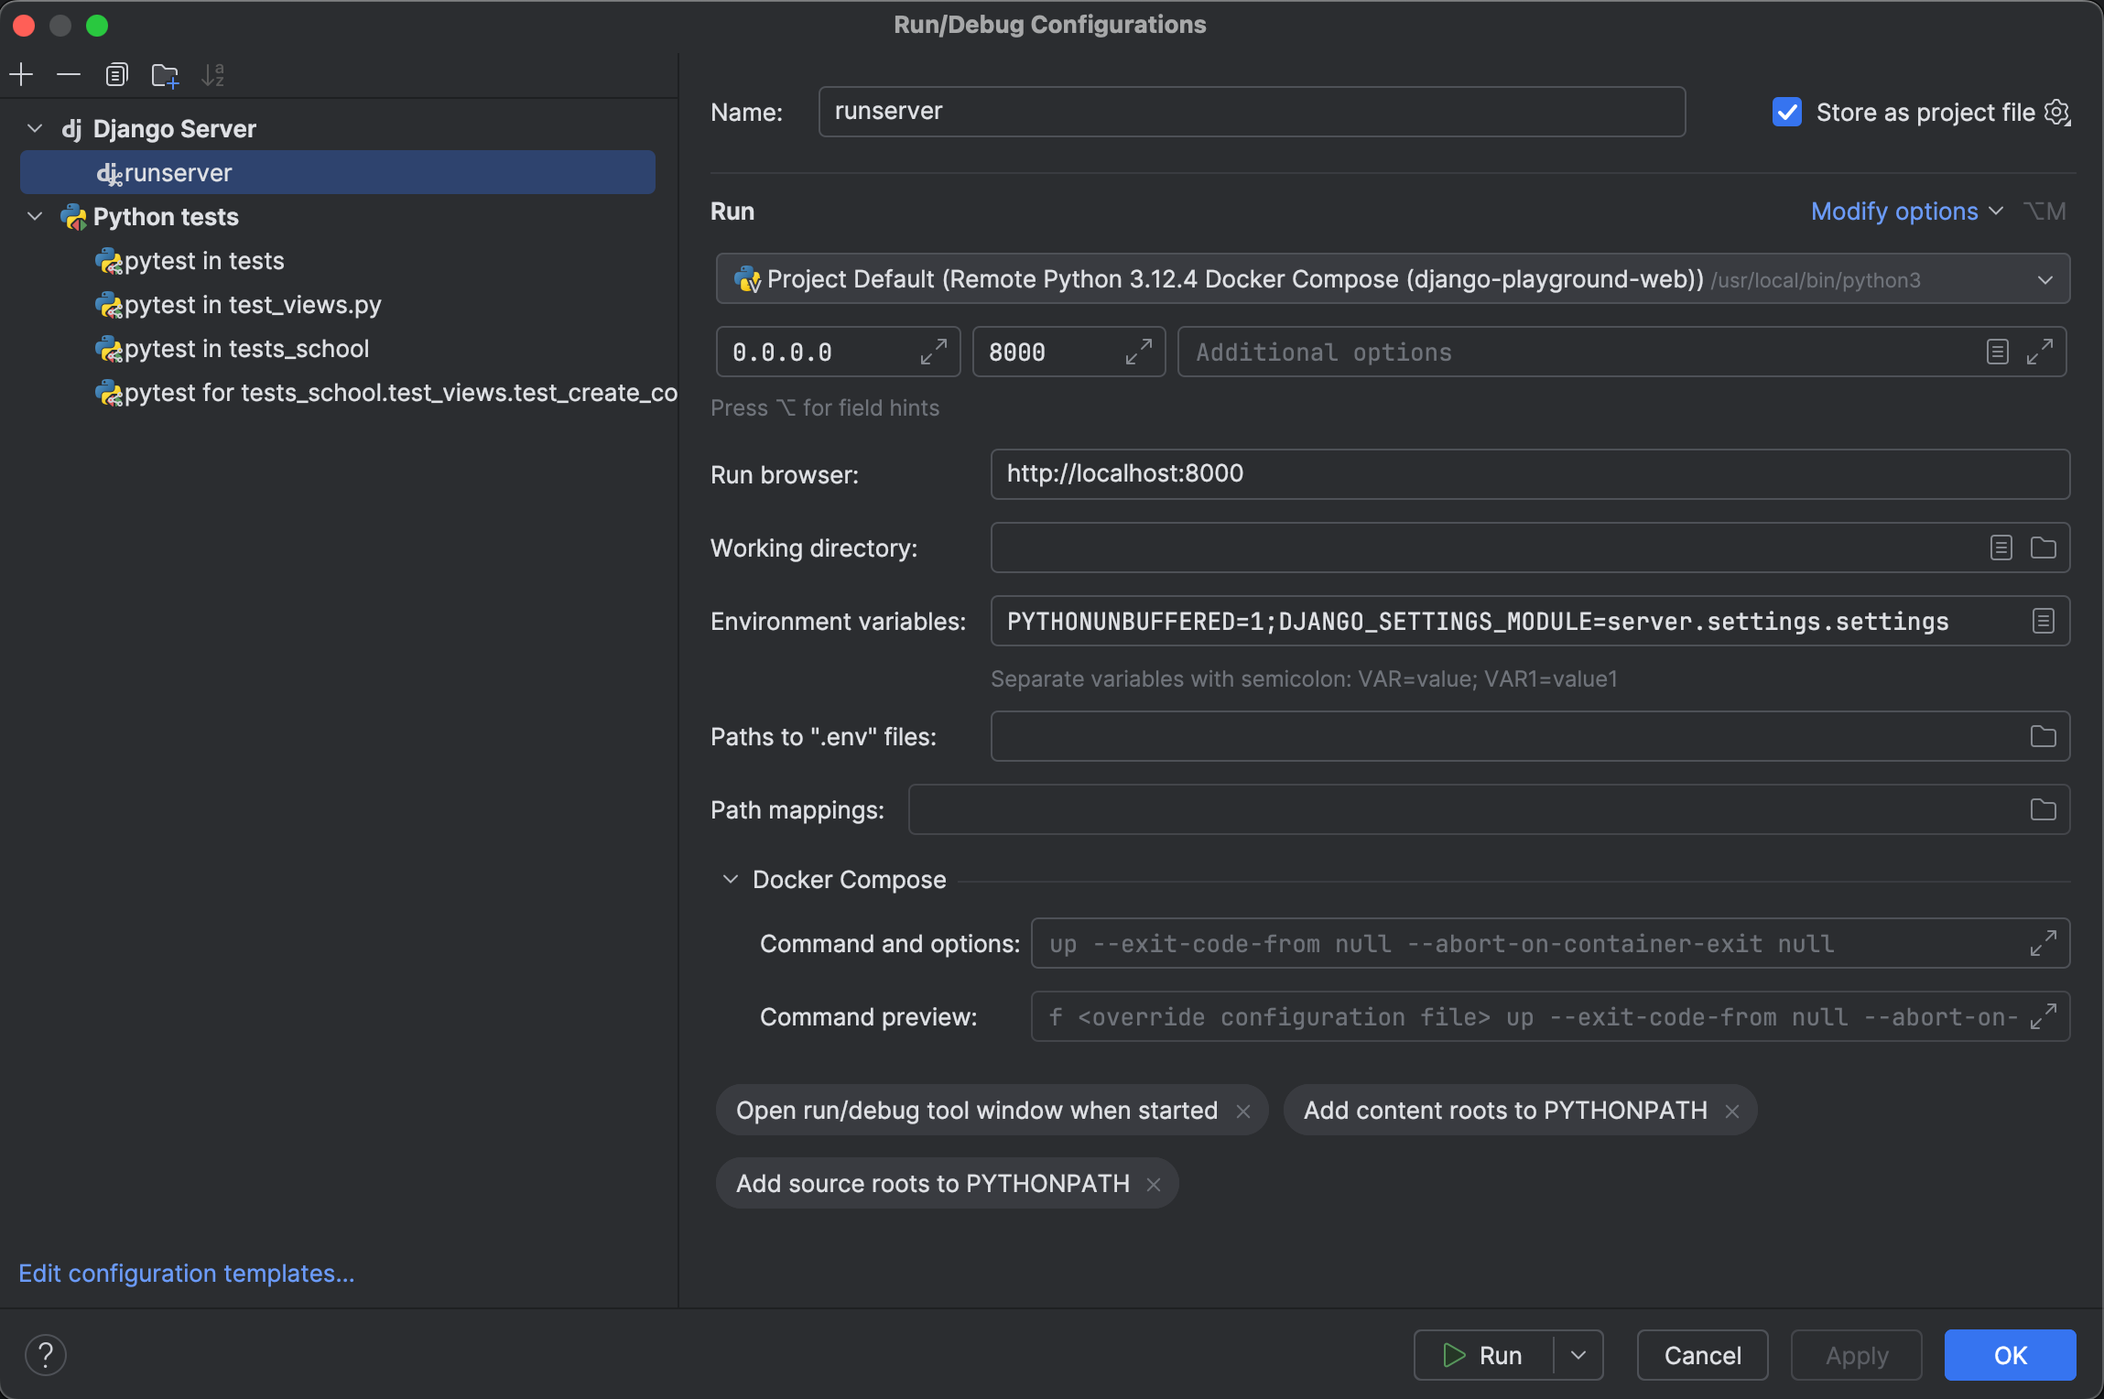Image resolution: width=2104 pixels, height=1399 pixels.
Task: Click the Sort Configurations alphabetically icon
Action: pos(212,74)
